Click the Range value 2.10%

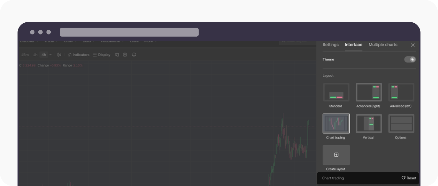coord(78,65)
